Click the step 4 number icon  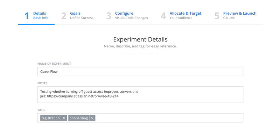(x=163, y=16)
